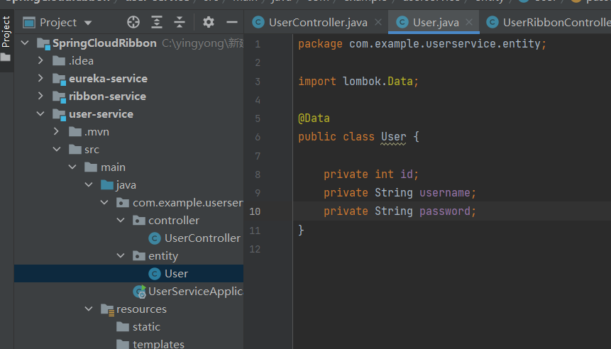Hide the Project tool window
611x349 pixels.
[x=231, y=22]
